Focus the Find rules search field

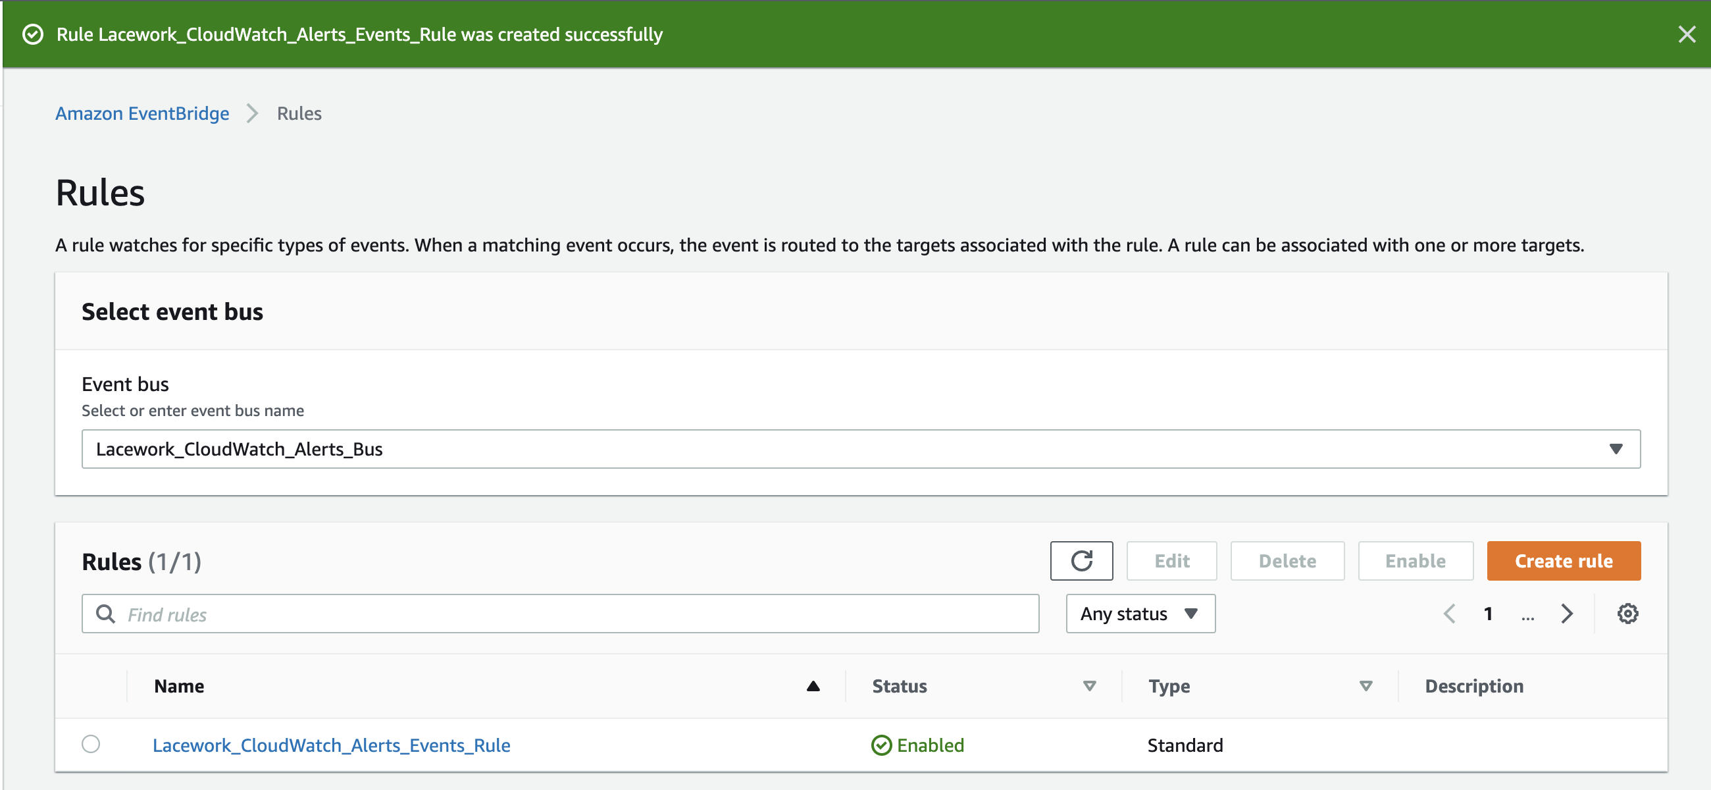pos(561,614)
